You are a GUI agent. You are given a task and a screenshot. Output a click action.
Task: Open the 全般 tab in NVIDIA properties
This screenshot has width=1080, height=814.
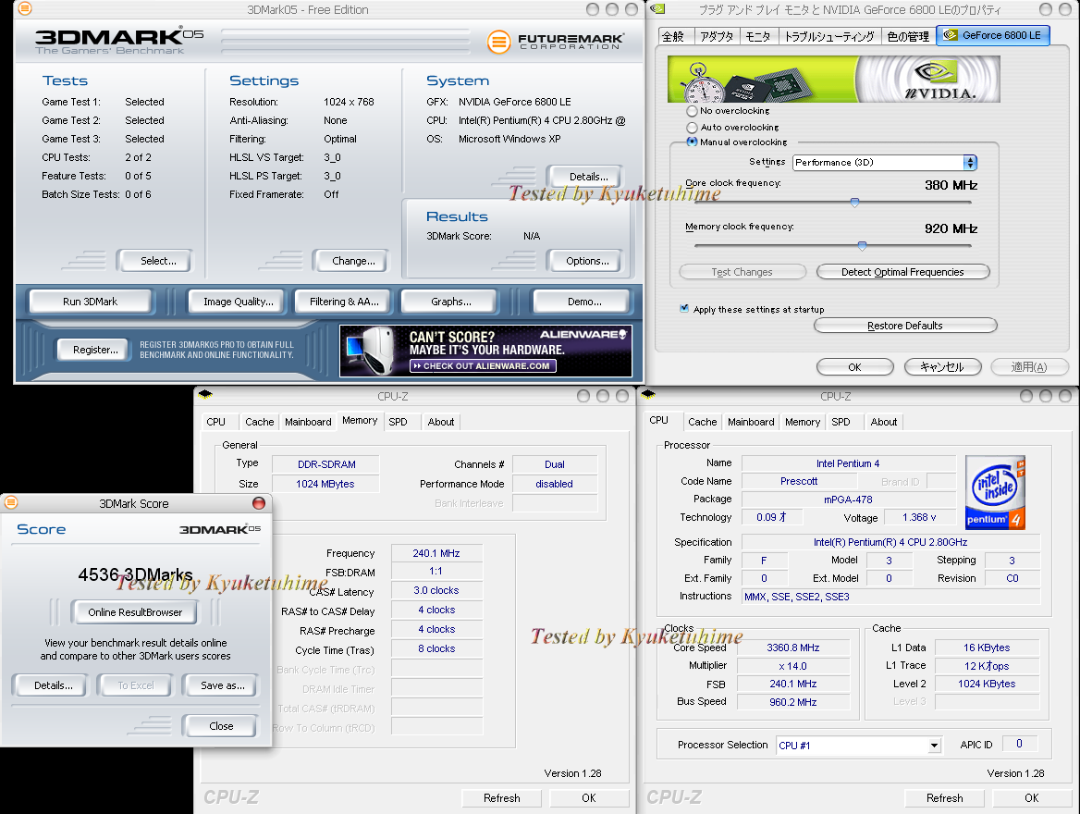point(673,36)
